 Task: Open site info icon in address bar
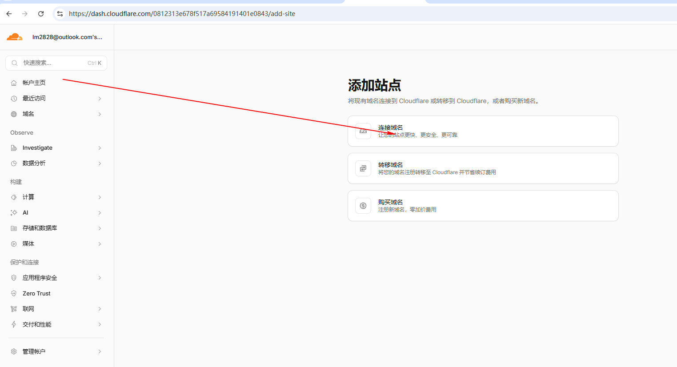(60, 14)
